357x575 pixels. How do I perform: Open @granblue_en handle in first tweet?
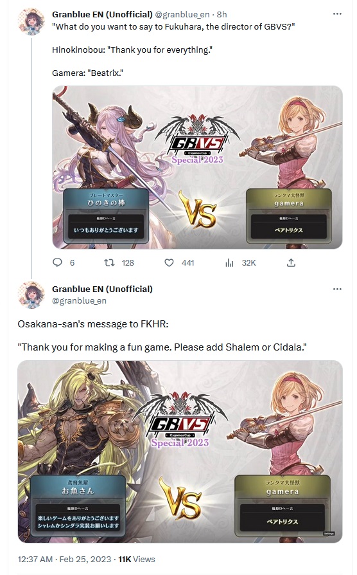click(x=182, y=14)
